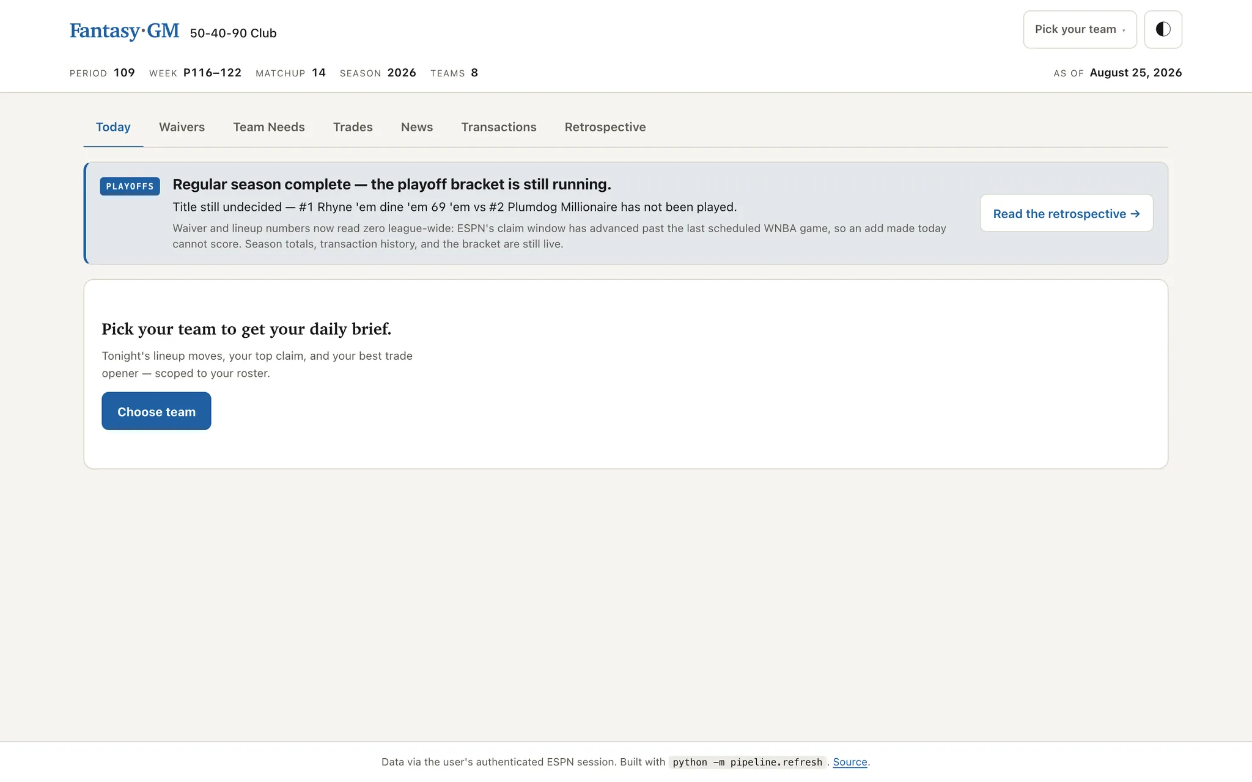Switch to the Retrospective tab
This screenshot has height=782, width=1252.
click(x=605, y=127)
